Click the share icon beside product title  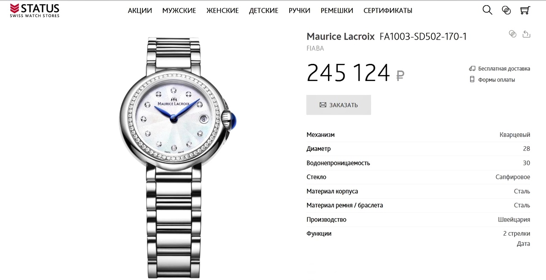[x=526, y=34]
